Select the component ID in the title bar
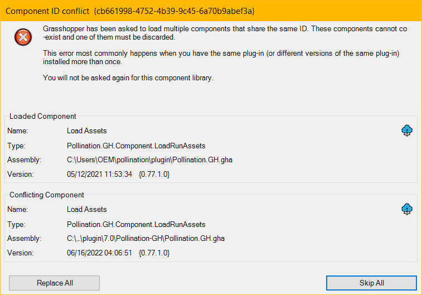This screenshot has height=295, width=422. (174, 11)
